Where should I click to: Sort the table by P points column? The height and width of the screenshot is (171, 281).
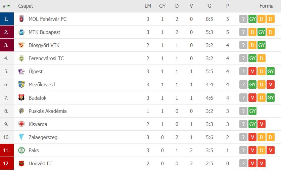coord(227,6)
